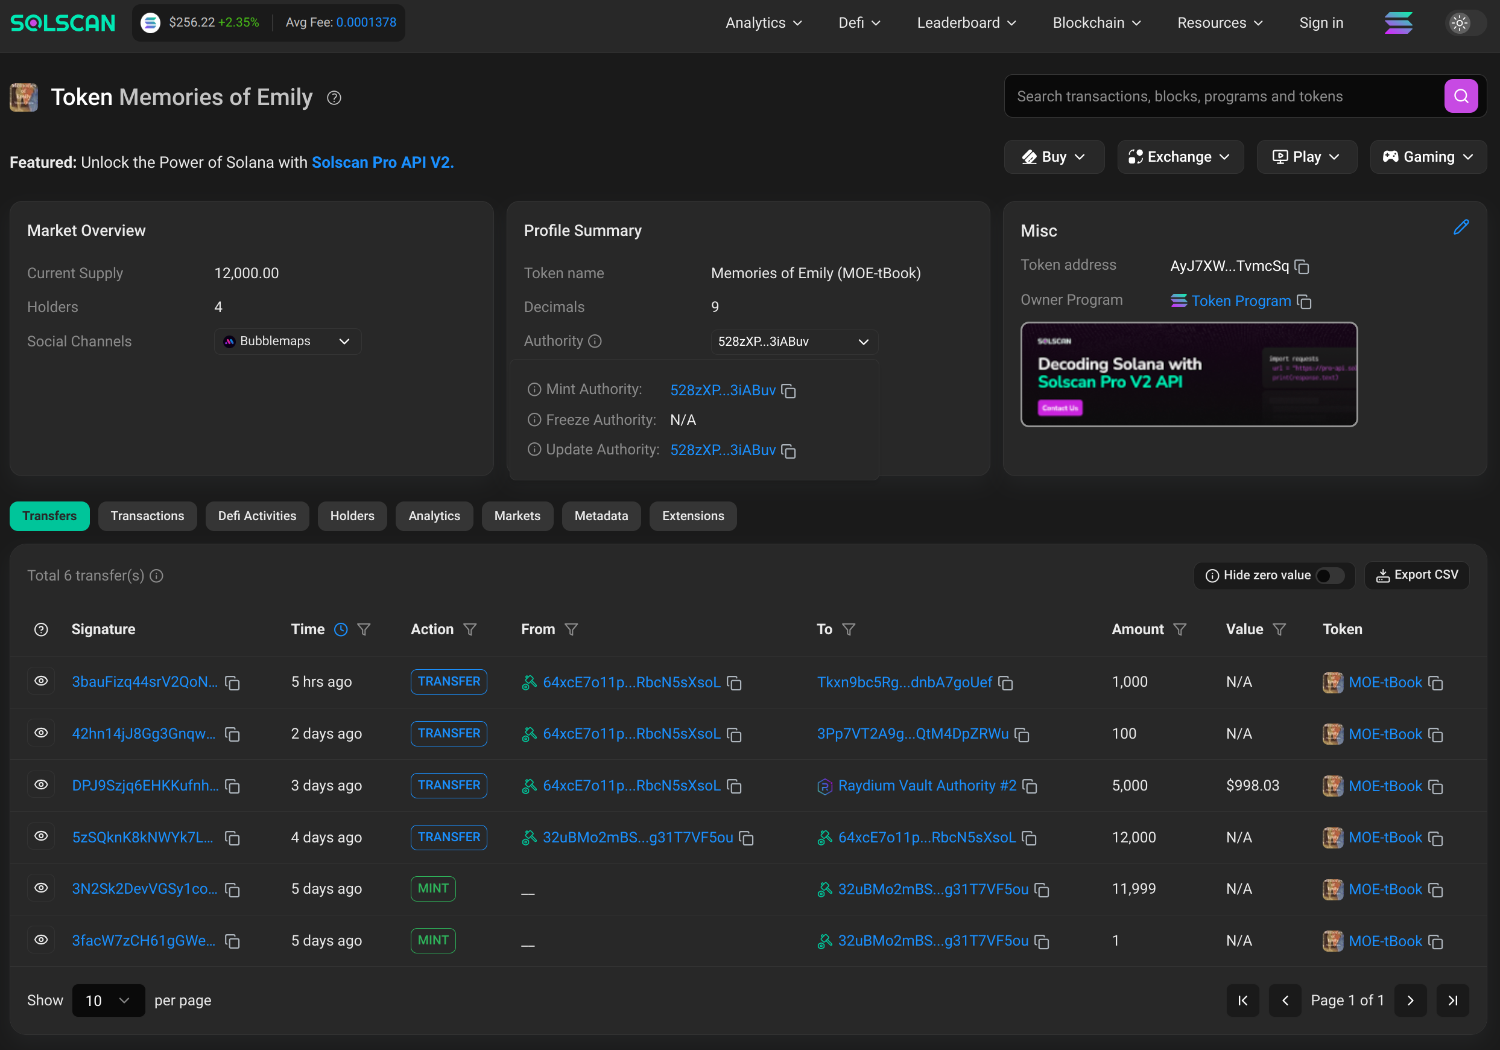Expand the Analytics header menu
Image resolution: width=1500 pixels, height=1050 pixels.
[763, 23]
